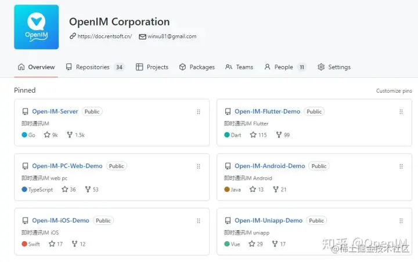Screen dimensions: 418x262
Task: Switch to the Overview tab
Action: [36, 67]
